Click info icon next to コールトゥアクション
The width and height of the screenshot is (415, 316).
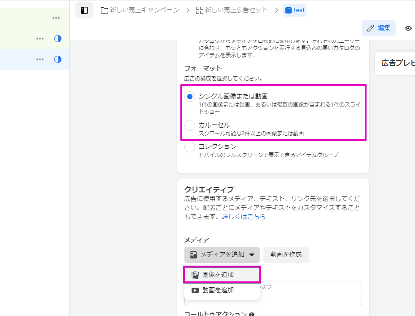coord(252,315)
